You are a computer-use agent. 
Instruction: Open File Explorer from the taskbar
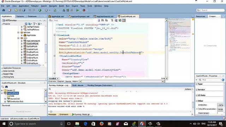pyautogui.click(x=77, y=124)
